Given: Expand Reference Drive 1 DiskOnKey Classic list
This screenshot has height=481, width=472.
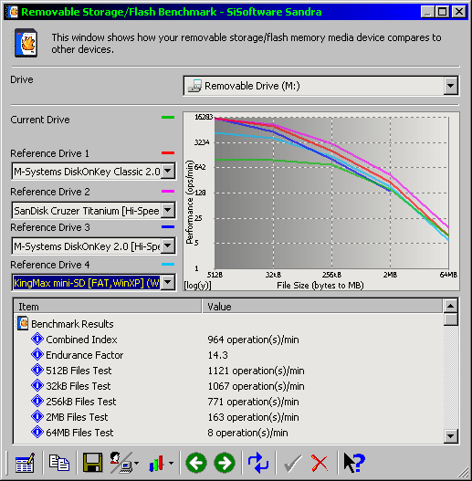Looking at the screenshot, I should pos(168,171).
